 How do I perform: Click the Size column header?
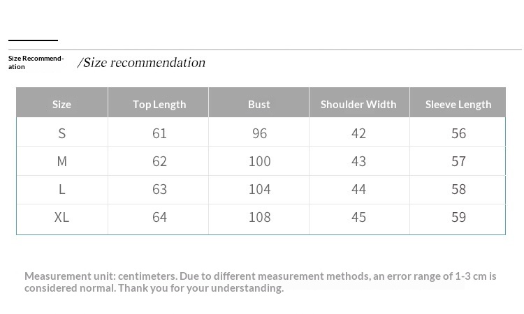[x=61, y=105]
